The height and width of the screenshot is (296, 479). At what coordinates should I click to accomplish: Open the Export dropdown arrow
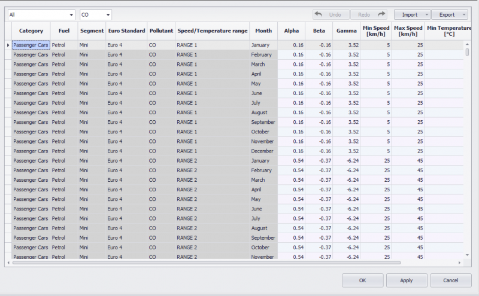pos(464,14)
